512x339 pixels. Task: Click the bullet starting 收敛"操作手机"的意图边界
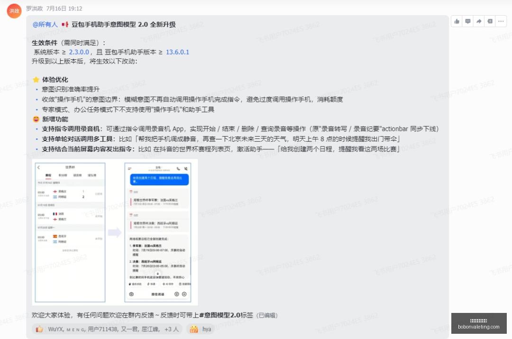point(192,99)
